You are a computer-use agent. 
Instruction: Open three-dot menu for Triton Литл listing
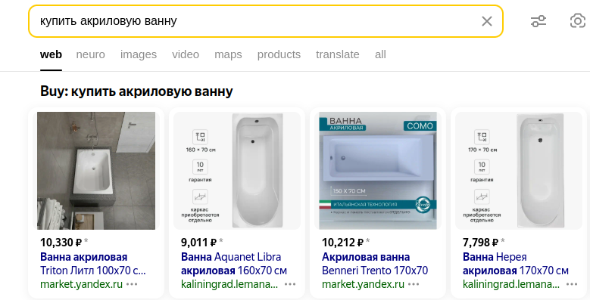(132, 284)
